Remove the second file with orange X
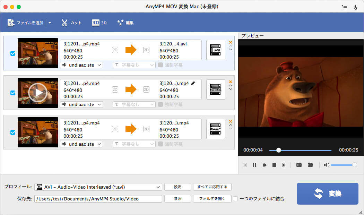Screen dimensions: 364x215 click(231, 82)
